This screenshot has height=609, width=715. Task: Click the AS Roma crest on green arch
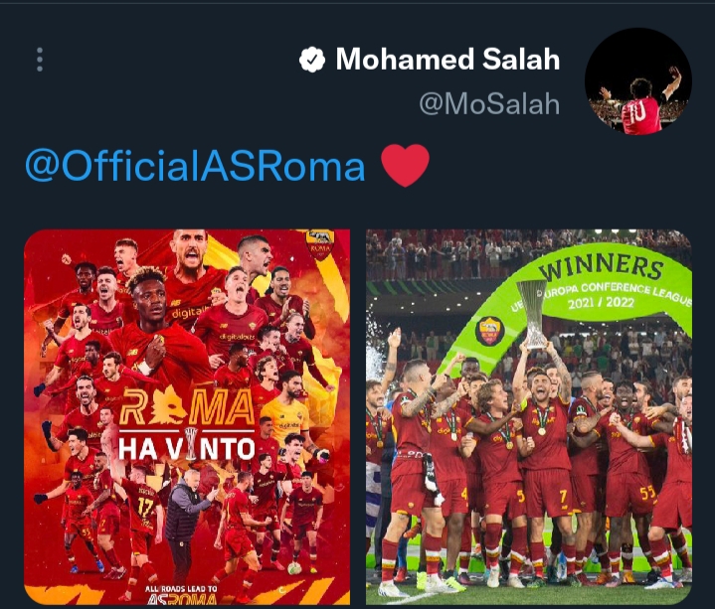[489, 331]
